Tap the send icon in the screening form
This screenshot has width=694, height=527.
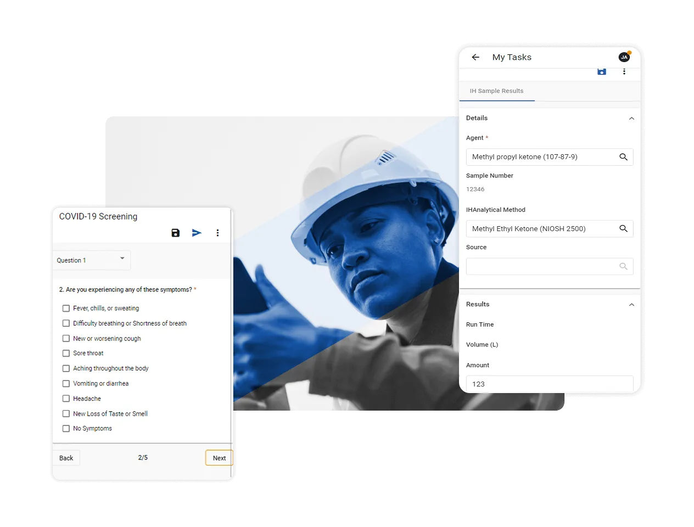(197, 233)
